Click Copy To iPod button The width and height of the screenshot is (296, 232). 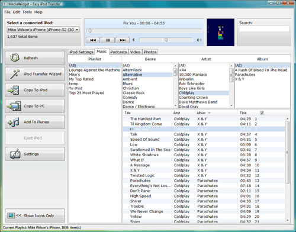pyautogui.click(x=35, y=90)
